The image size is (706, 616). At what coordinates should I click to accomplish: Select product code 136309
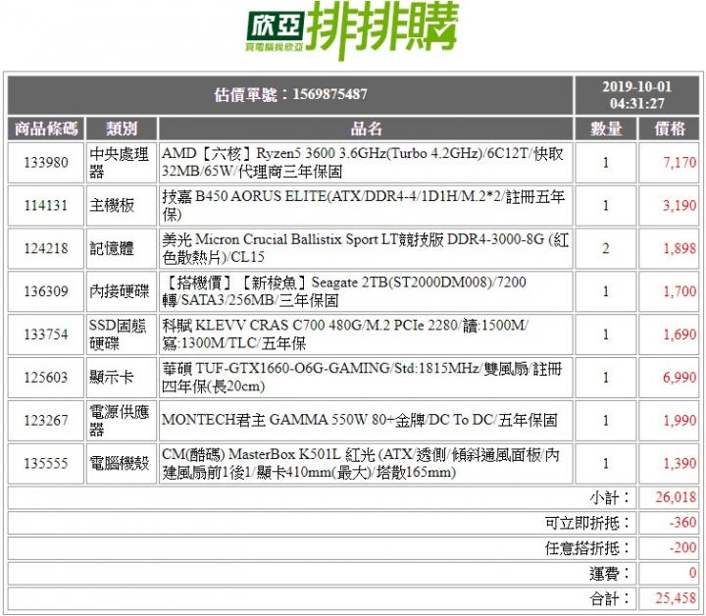(x=46, y=291)
